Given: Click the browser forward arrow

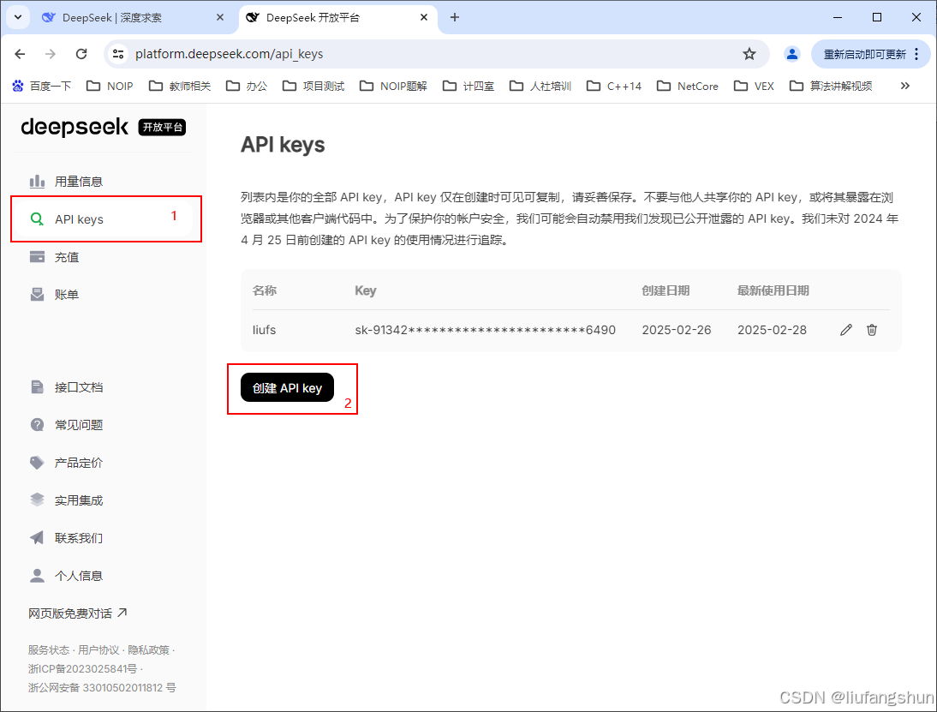Looking at the screenshot, I should coord(51,54).
